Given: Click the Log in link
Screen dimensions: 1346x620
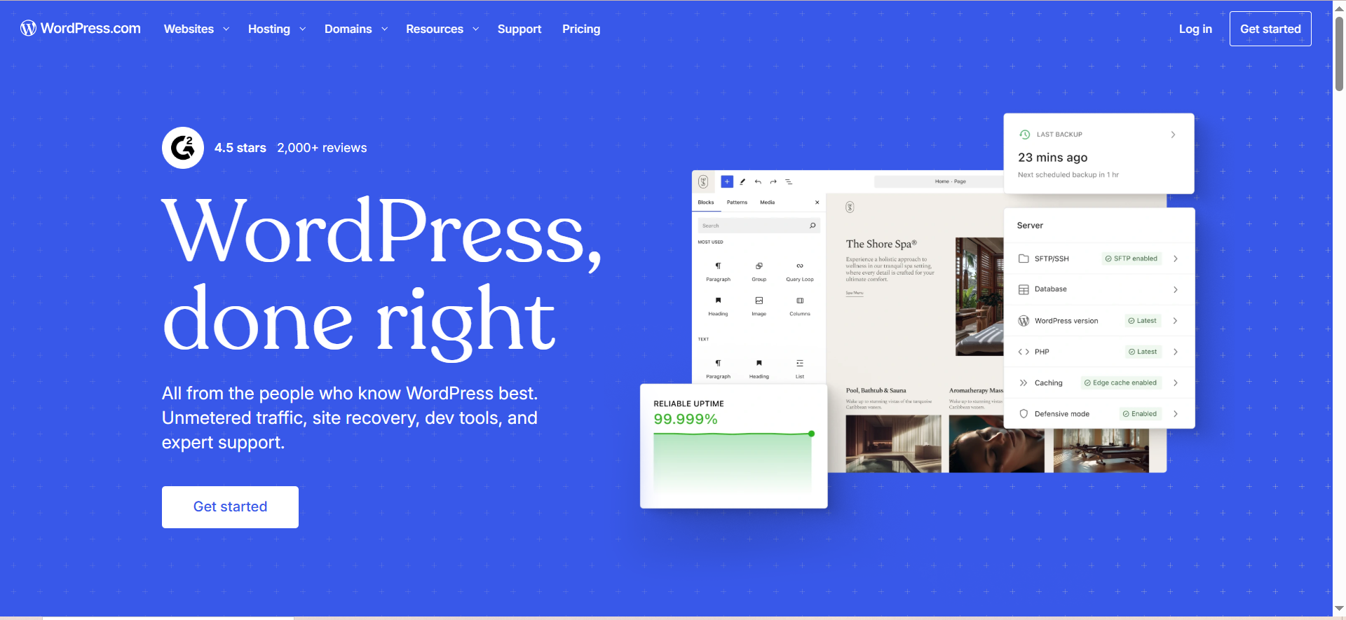Looking at the screenshot, I should 1195,29.
